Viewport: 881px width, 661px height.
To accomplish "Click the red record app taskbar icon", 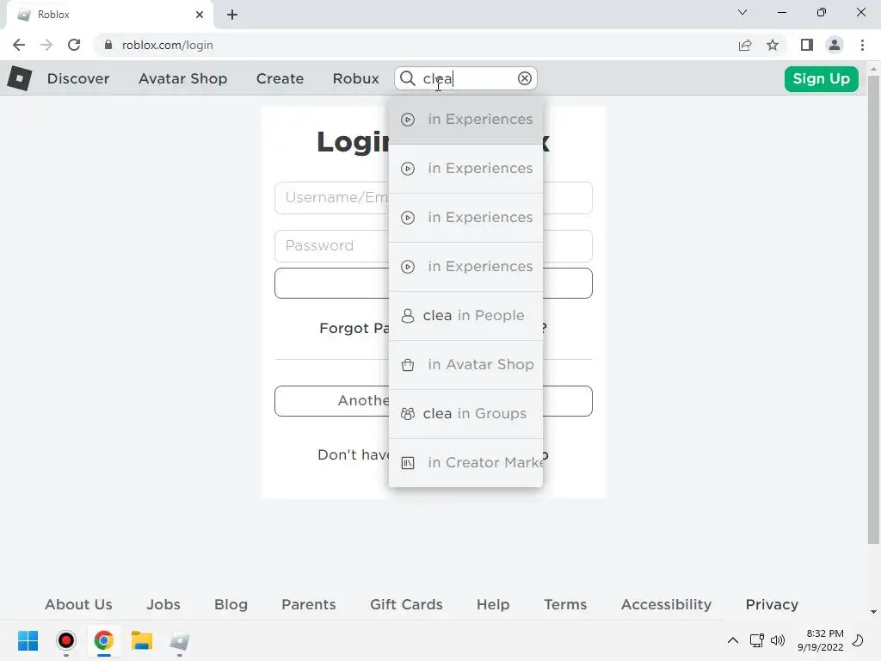I will click(x=65, y=640).
